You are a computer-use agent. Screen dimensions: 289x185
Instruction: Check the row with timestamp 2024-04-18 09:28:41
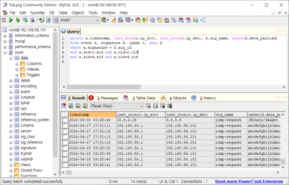coord(65,165)
